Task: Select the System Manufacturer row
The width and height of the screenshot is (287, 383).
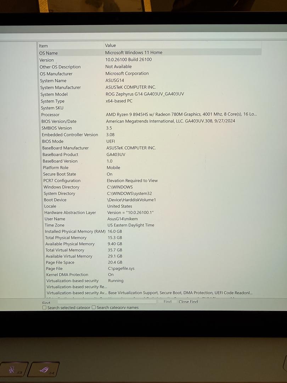Action: tap(150, 87)
